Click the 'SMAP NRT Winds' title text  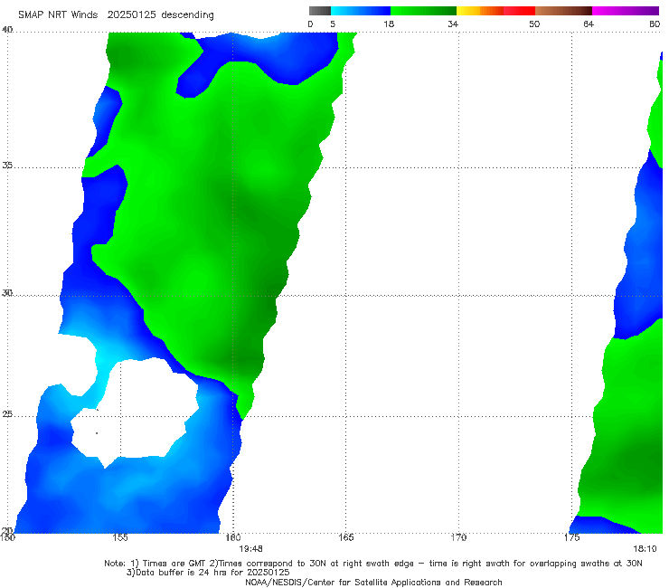tap(58, 14)
